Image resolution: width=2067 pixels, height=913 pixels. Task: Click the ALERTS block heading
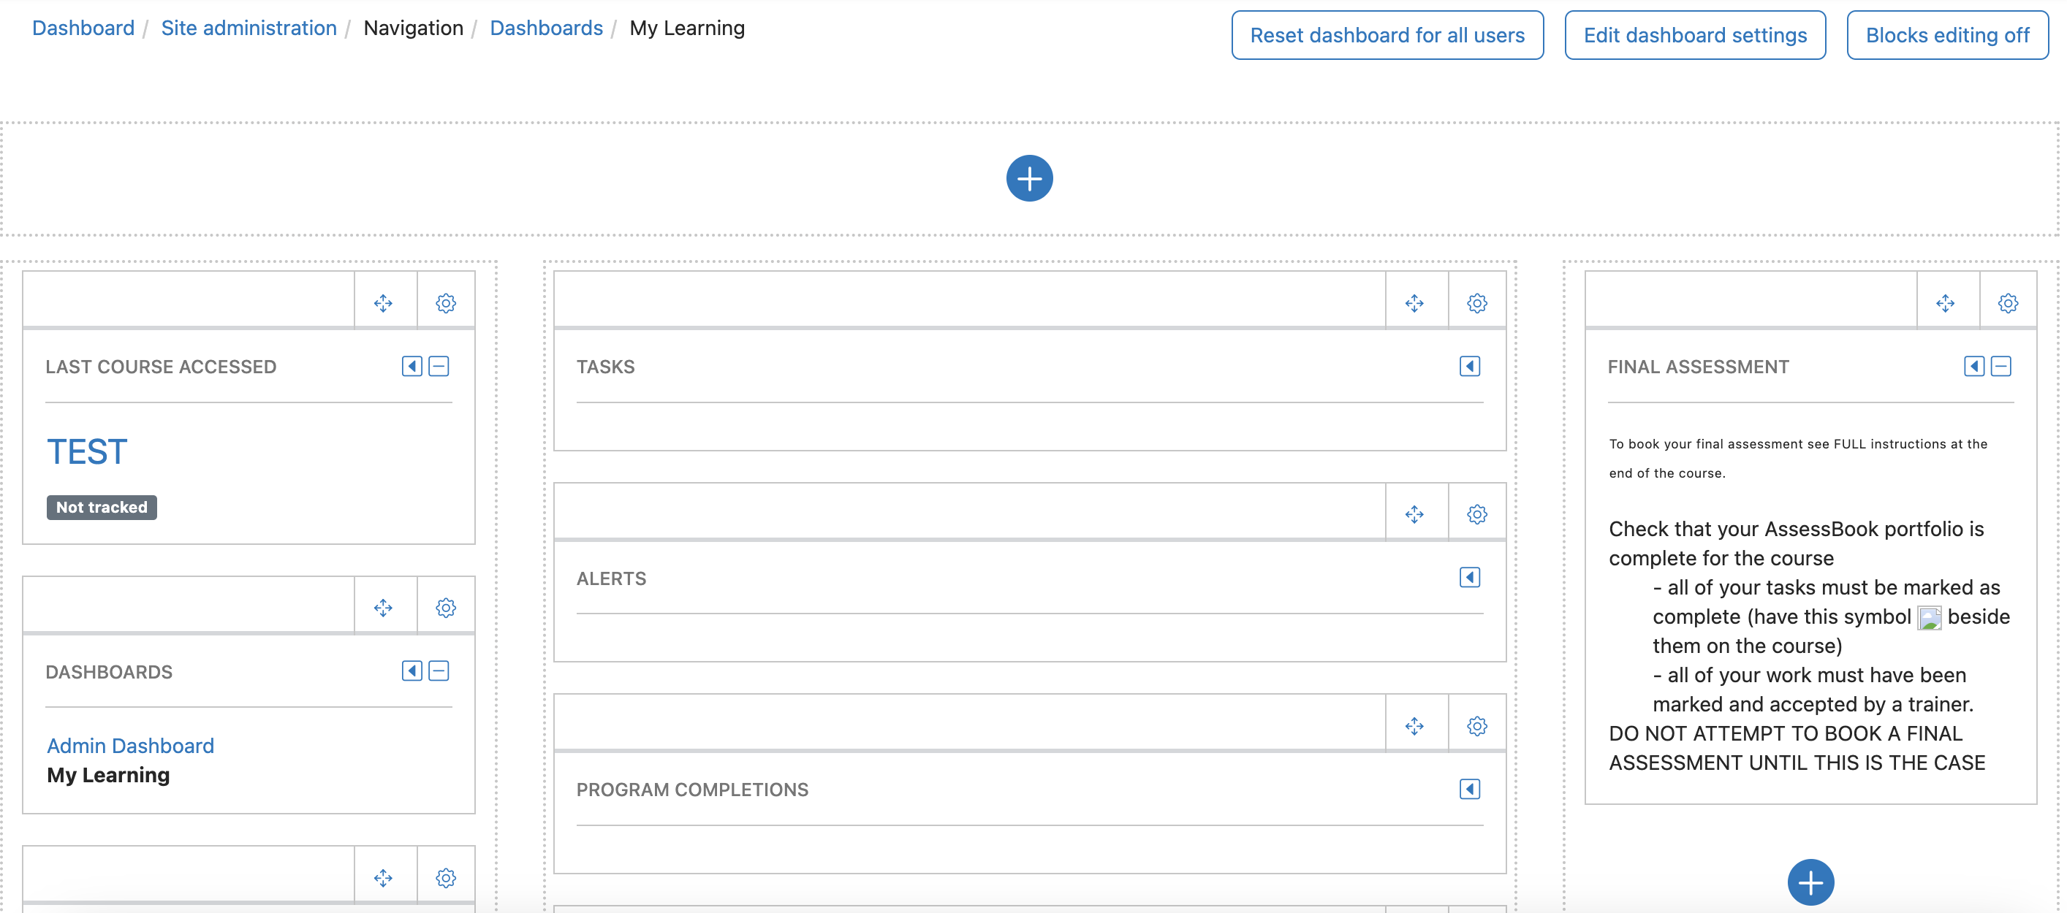pyautogui.click(x=612, y=578)
